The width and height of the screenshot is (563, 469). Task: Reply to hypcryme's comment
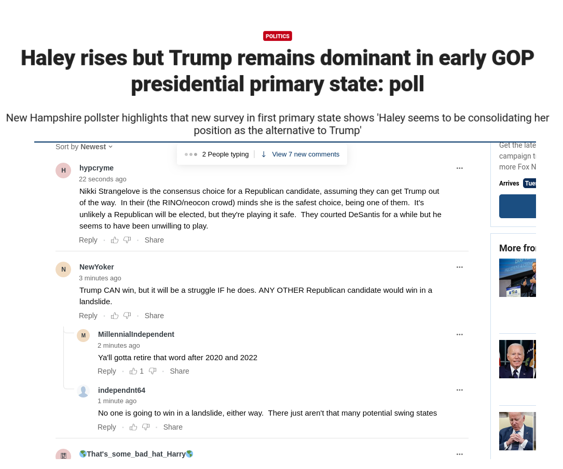click(x=88, y=240)
